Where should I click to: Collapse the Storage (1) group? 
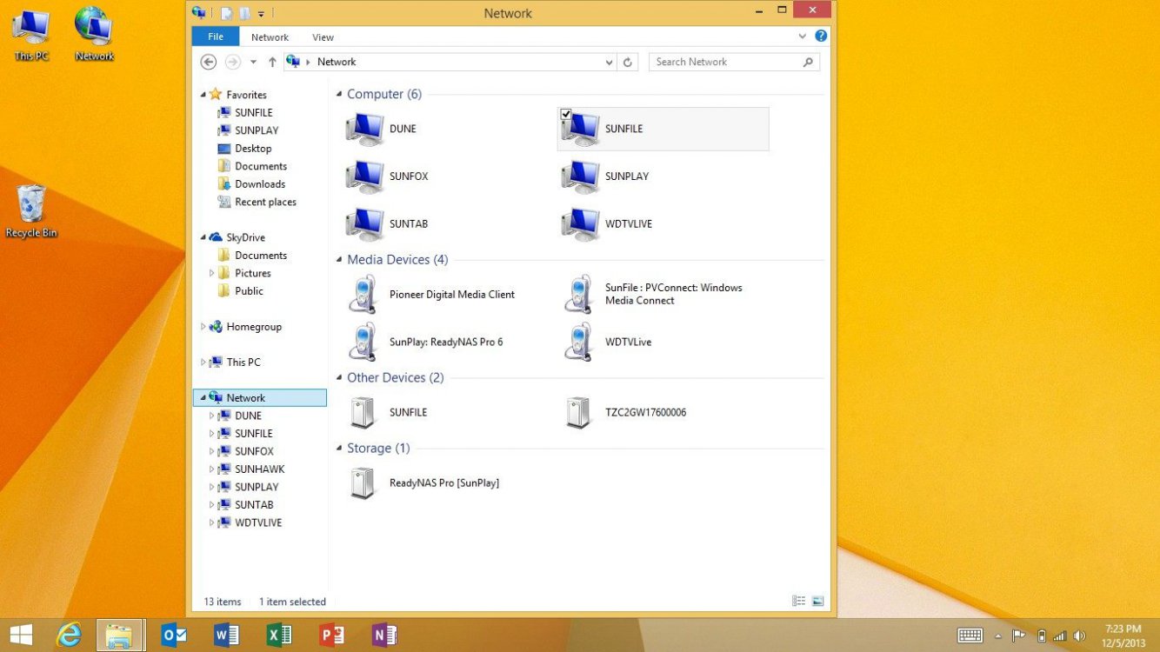[339, 449]
